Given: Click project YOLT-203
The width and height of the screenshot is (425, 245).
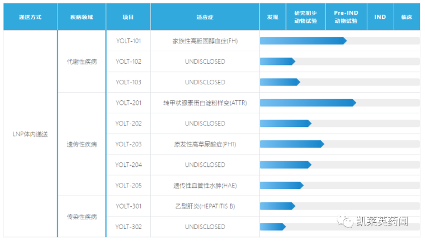Looking at the screenshot, I should (x=129, y=144).
